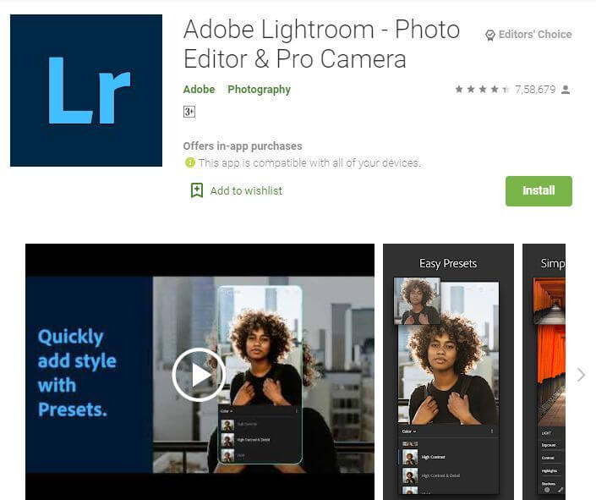Screen dimensions: 596x500
Task: Open the Adobe developer link
Action: point(199,90)
